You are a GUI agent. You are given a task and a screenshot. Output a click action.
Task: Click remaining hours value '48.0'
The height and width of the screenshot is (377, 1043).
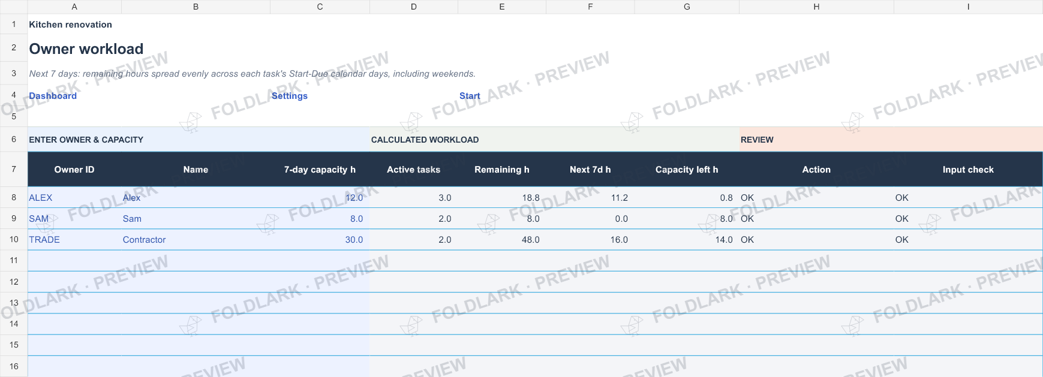[531, 240]
